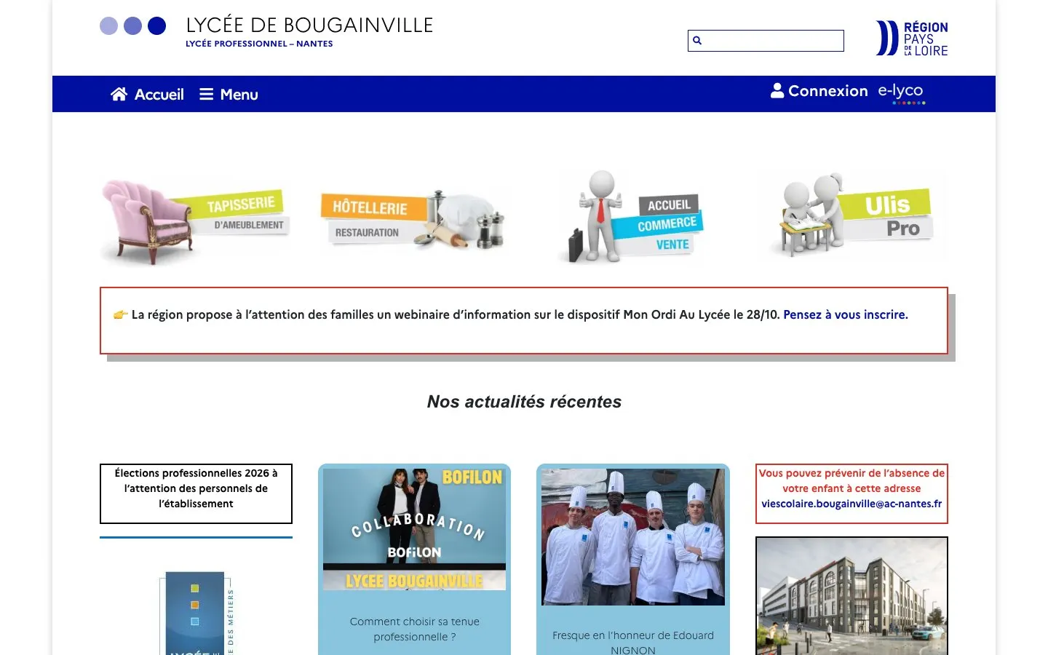The image size is (1048, 655).
Task: Click the 'Lycée professionnel – Nantes' subtitle
Action: tap(259, 44)
